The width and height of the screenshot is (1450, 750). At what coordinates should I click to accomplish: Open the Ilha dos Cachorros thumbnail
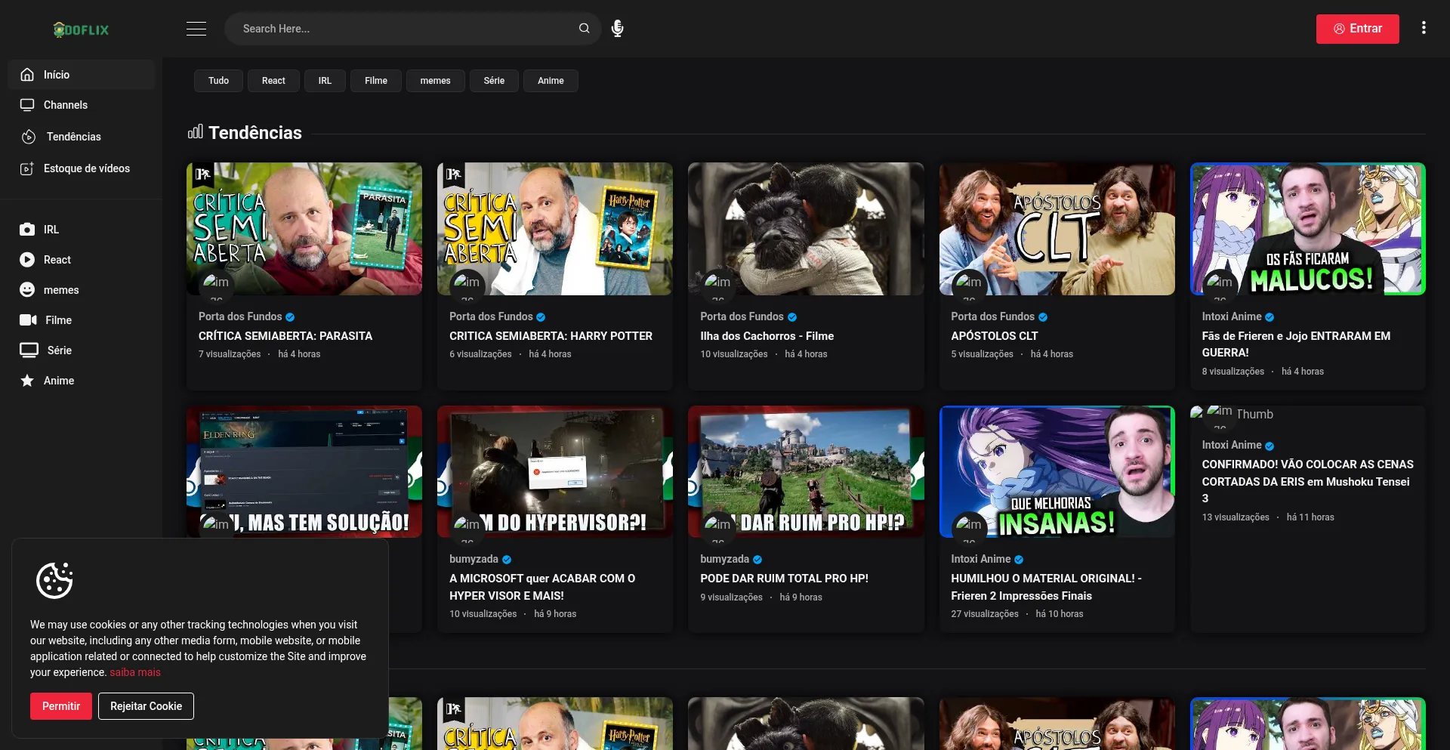click(806, 229)
